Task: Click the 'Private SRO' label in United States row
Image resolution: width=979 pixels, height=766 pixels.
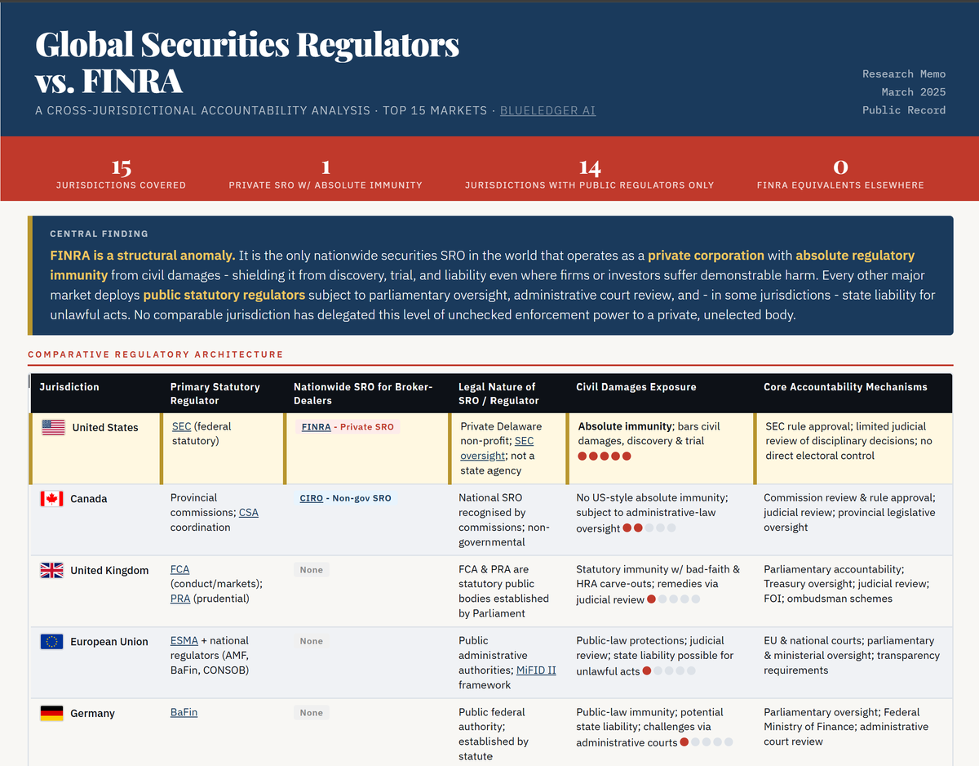Action: tap(367, 426)
